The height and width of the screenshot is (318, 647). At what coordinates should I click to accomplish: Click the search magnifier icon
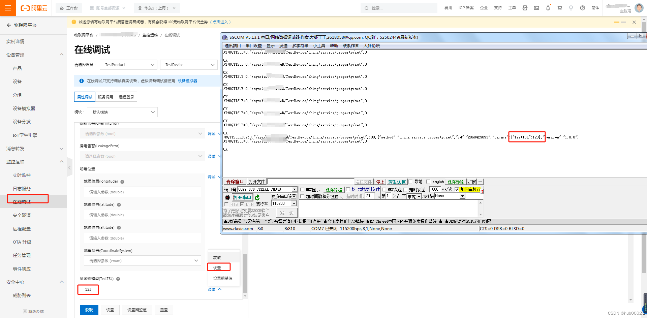366,8
